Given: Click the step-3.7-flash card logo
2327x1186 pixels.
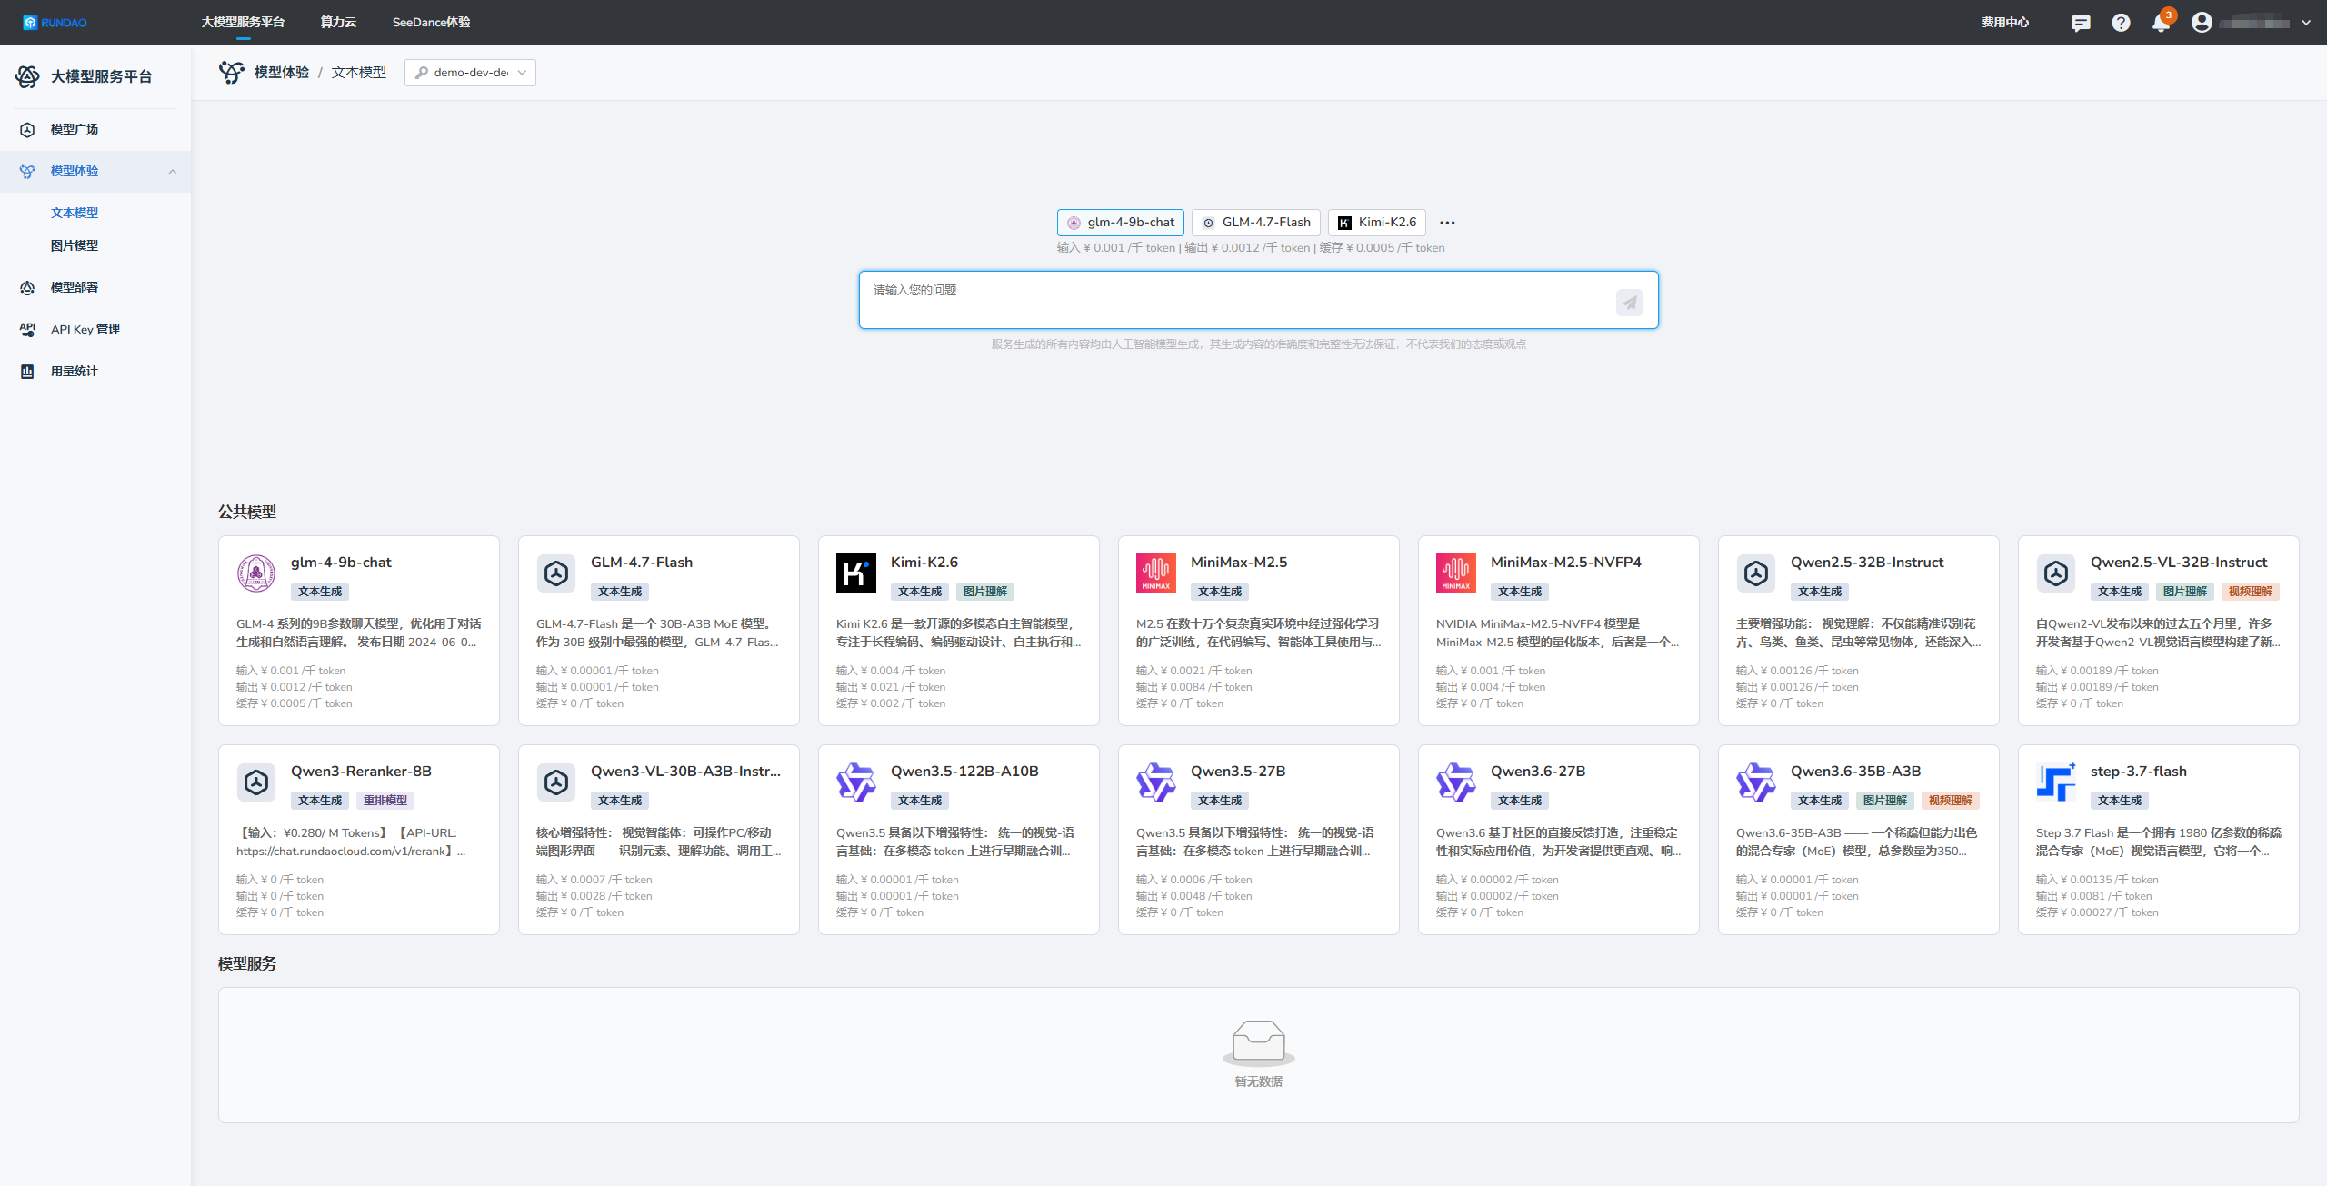Looking at the screenshot, I should (x=2056, y=782).
